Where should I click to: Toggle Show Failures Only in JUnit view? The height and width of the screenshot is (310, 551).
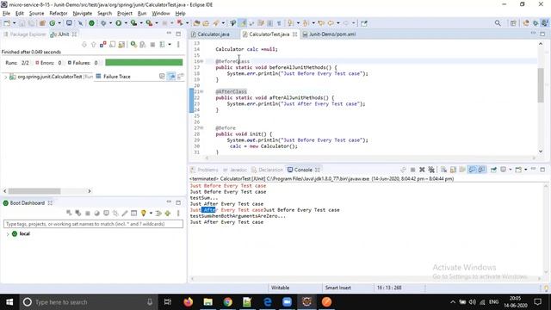103,45
